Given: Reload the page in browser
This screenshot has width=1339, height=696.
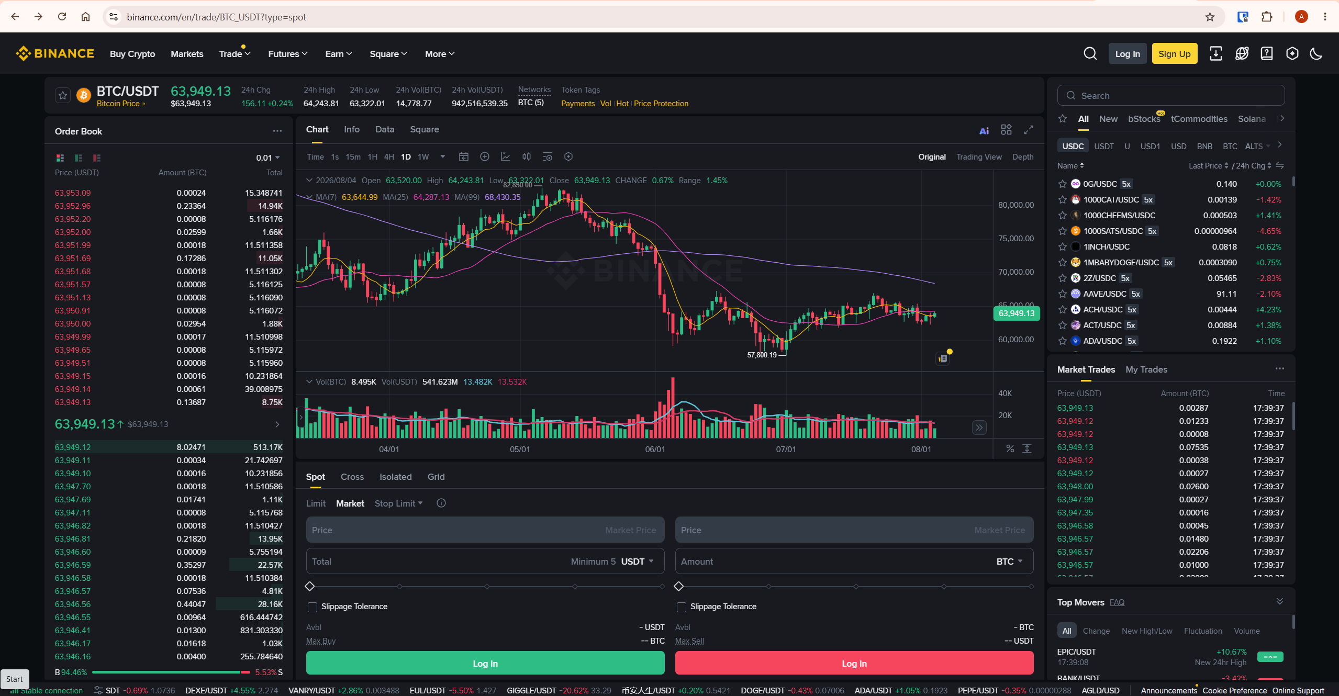Looking at the screenshot, I should click(62, 17).
